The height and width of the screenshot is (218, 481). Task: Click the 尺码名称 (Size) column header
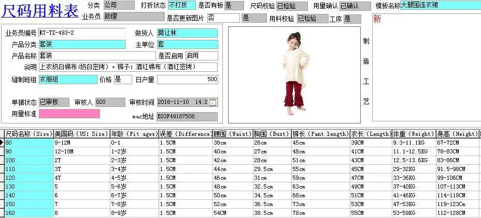(x=29, y=134)
